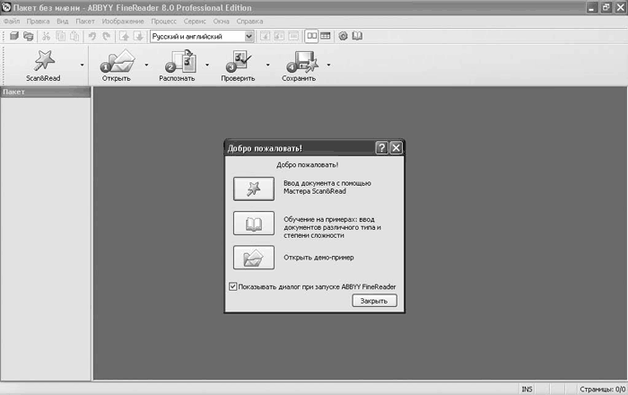The width and height of the screenshot is (628, 395).
Task: Click the scissors cut icon
Action: click(x=46, y=37)
